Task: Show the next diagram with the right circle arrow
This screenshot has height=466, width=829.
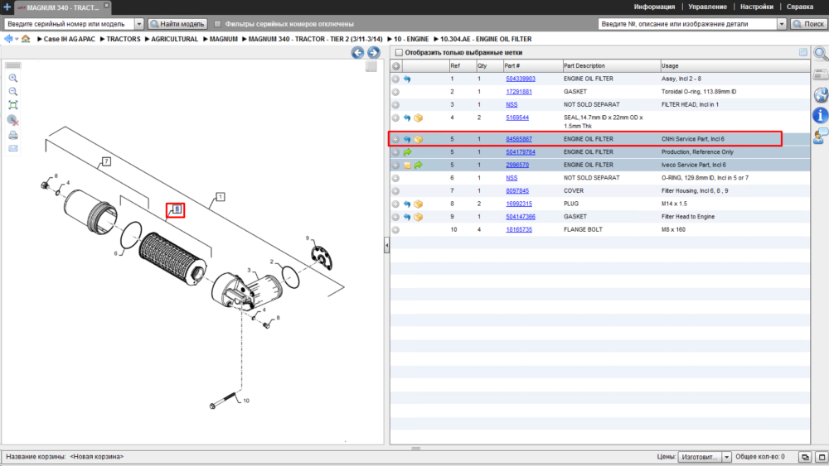Action: click(374, 52)
